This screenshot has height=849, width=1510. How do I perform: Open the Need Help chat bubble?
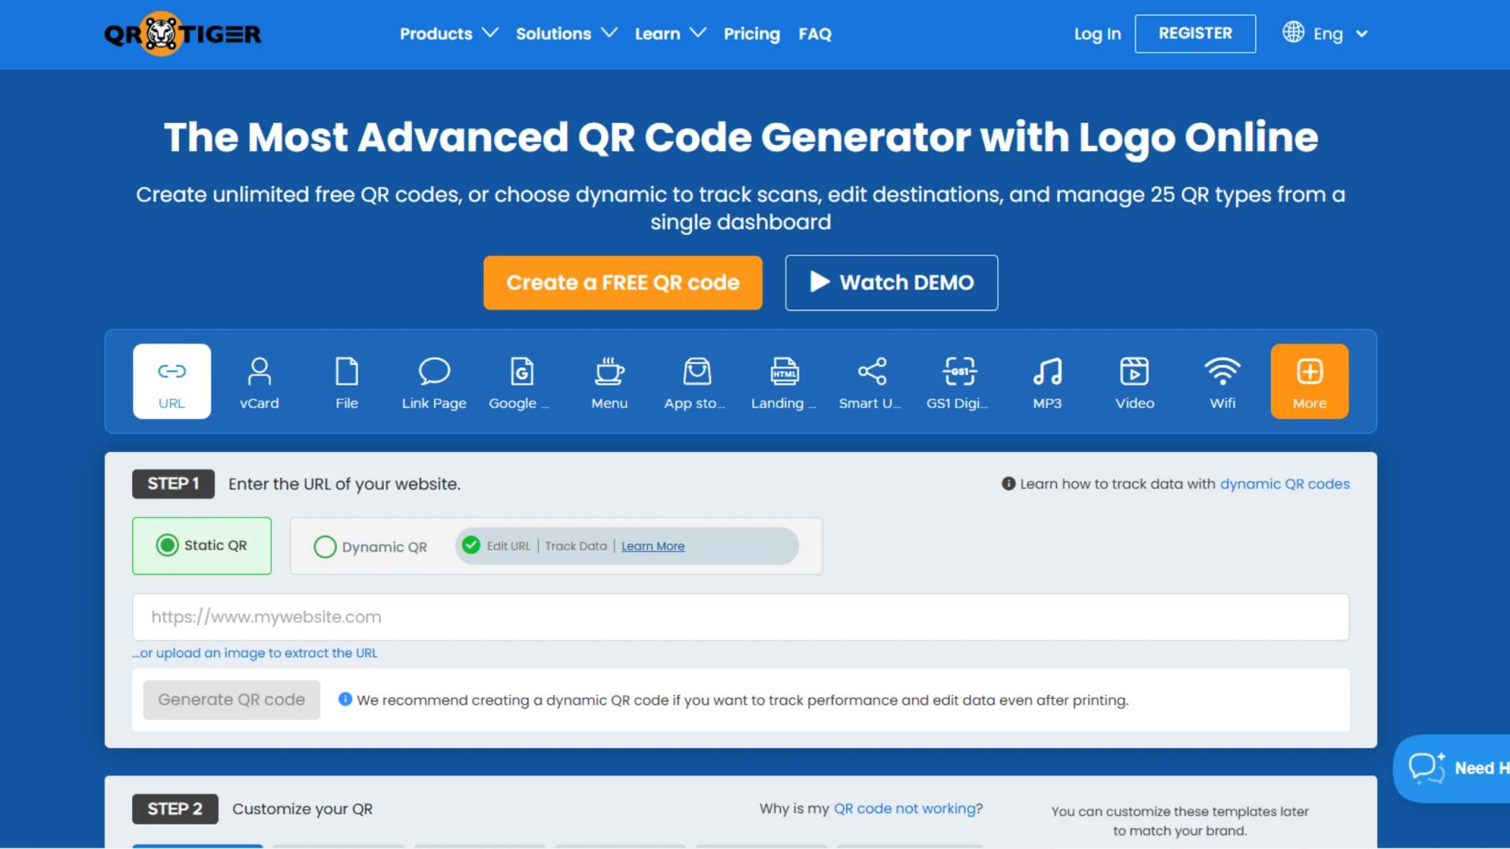tap(1452, 768)
